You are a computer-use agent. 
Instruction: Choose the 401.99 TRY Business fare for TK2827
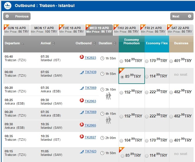(x=172, y=140)
